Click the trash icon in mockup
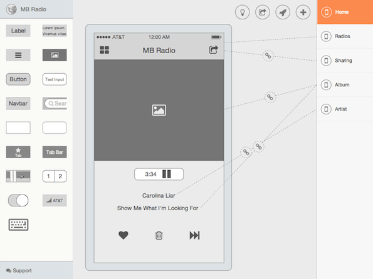Viewport: 373px width, 279px height. click(x=159, y=235)
